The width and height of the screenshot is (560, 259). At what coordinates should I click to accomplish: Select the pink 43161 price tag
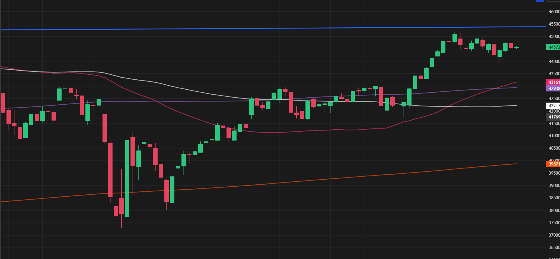point(553,82)
